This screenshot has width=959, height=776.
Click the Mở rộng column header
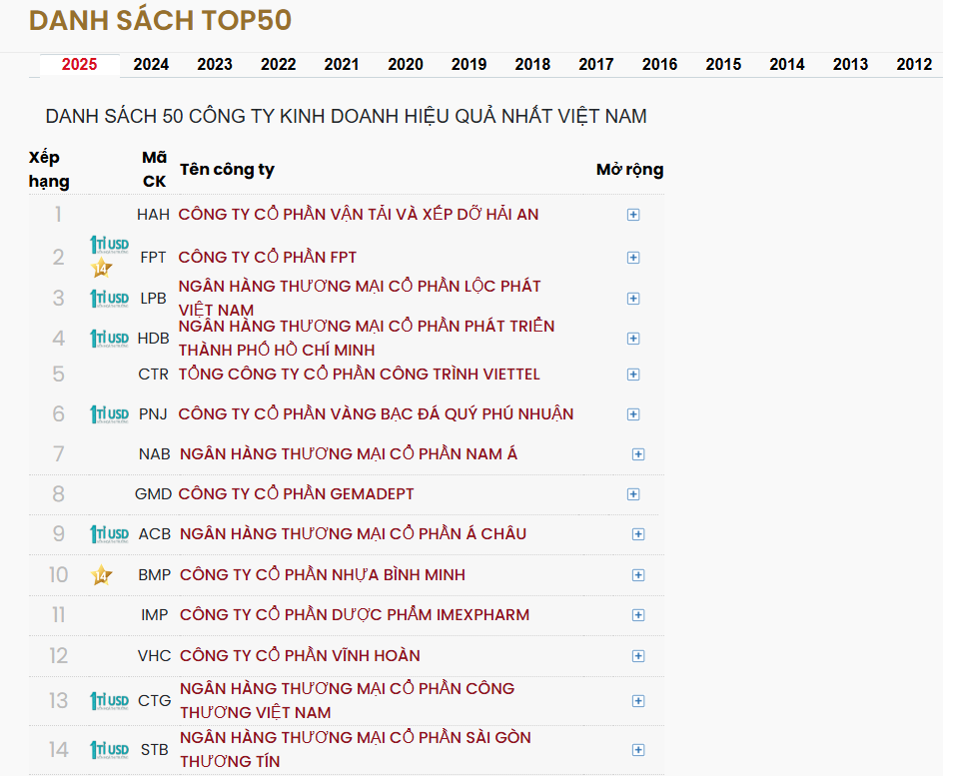(x=630, y=170)
